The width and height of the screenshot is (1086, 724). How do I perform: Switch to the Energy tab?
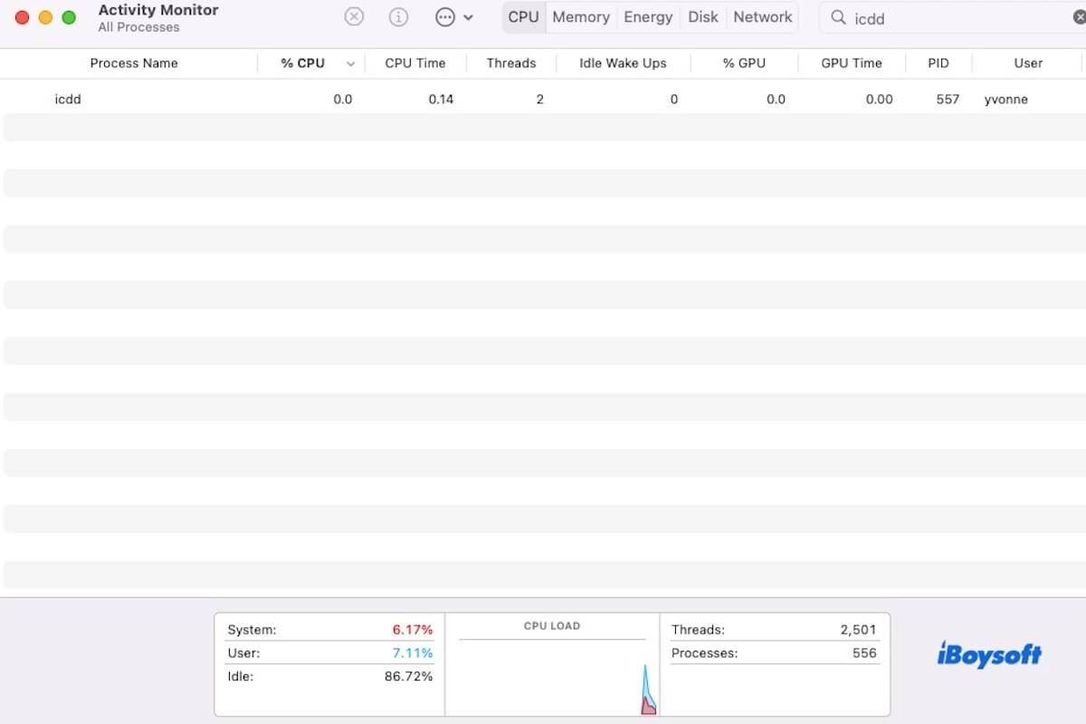click(x=648, y=17)
